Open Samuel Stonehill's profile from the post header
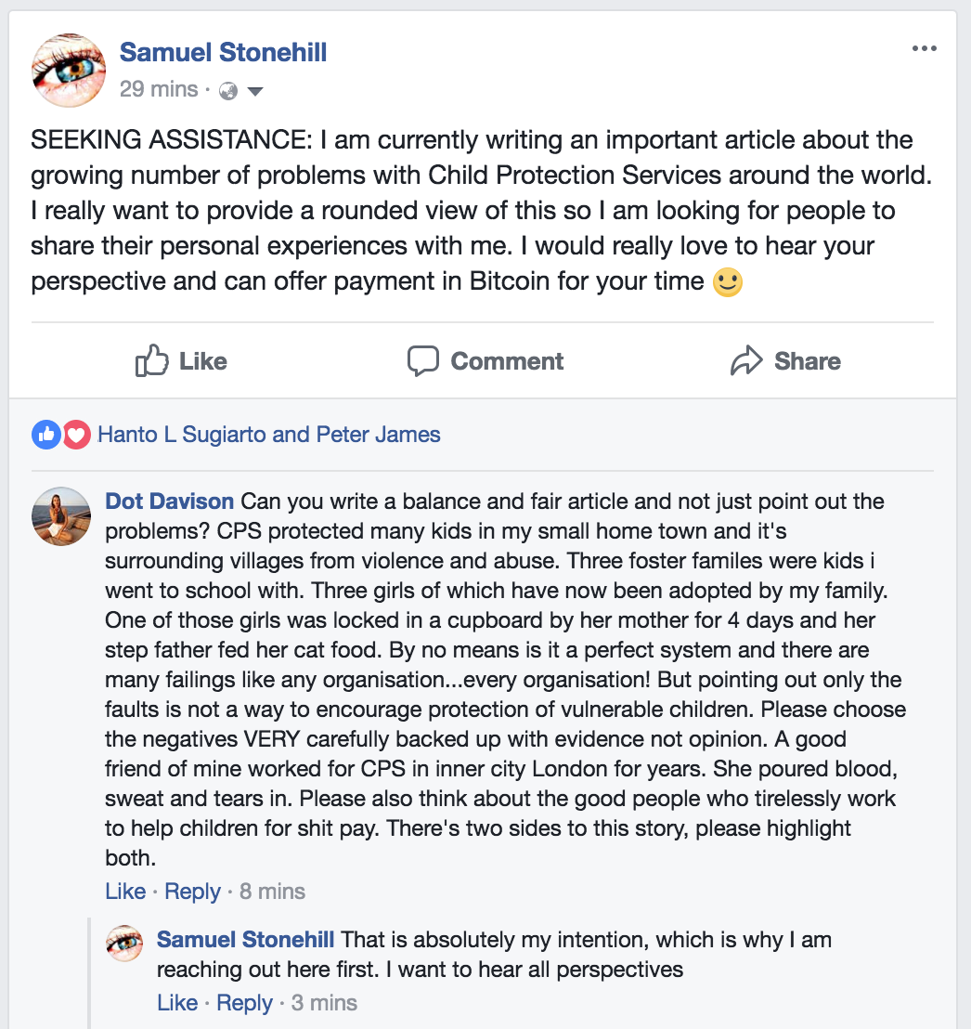 point(223,52)
